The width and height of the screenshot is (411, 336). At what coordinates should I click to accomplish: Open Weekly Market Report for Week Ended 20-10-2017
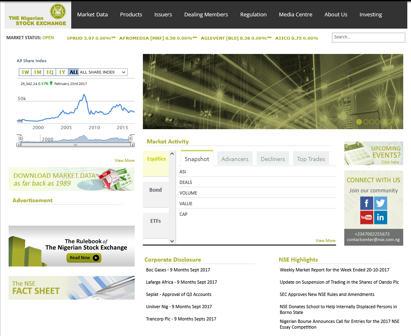[x=334, y=270]
